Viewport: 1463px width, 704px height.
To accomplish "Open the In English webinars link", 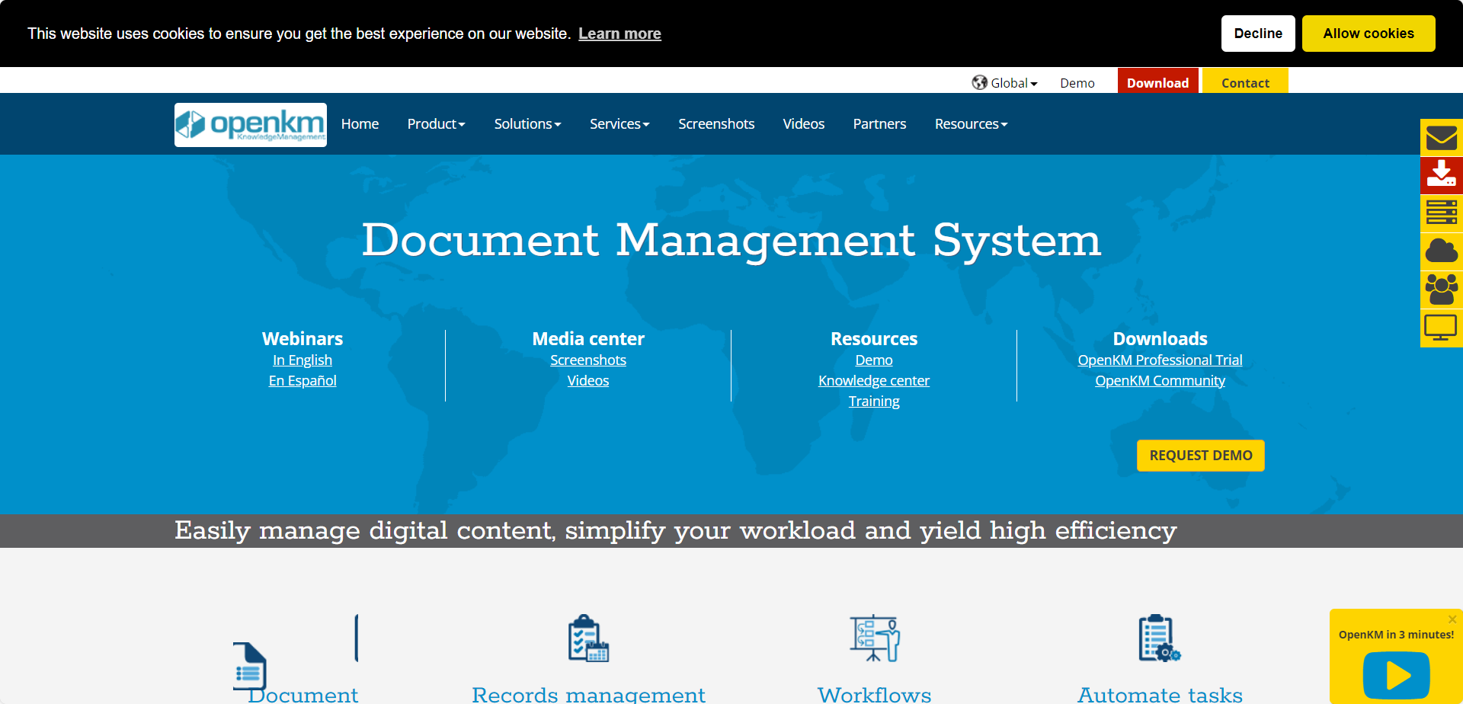I will pyautogui.click(x=303, y=360).
